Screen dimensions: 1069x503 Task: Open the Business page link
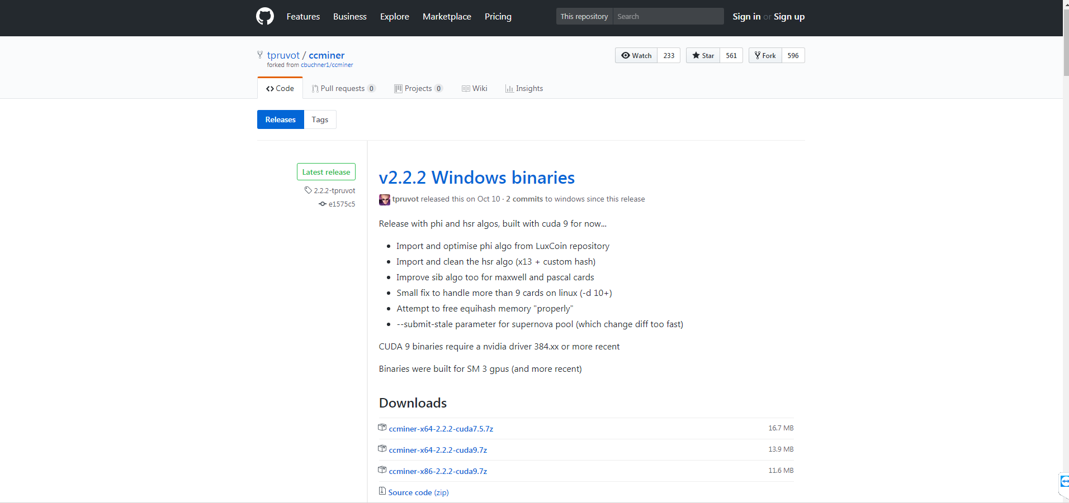[350, 17]
